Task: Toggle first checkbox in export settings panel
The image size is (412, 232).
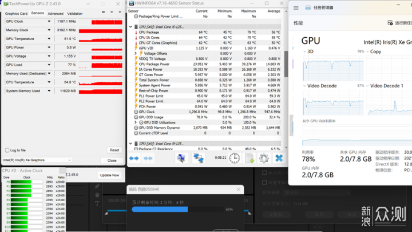Action: 264,173
